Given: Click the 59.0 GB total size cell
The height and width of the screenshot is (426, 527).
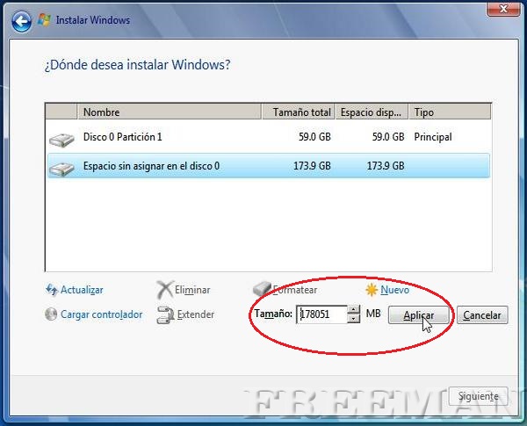Looking at the screenshot, I should pos(314,137).
